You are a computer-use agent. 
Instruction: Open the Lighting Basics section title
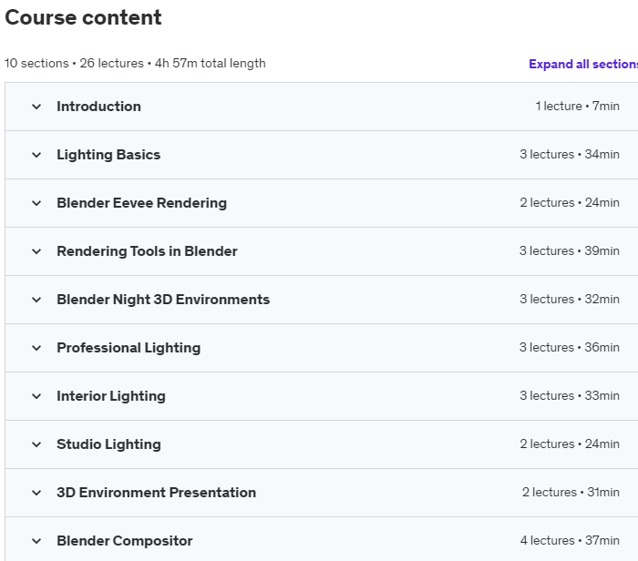click(108, 155)
